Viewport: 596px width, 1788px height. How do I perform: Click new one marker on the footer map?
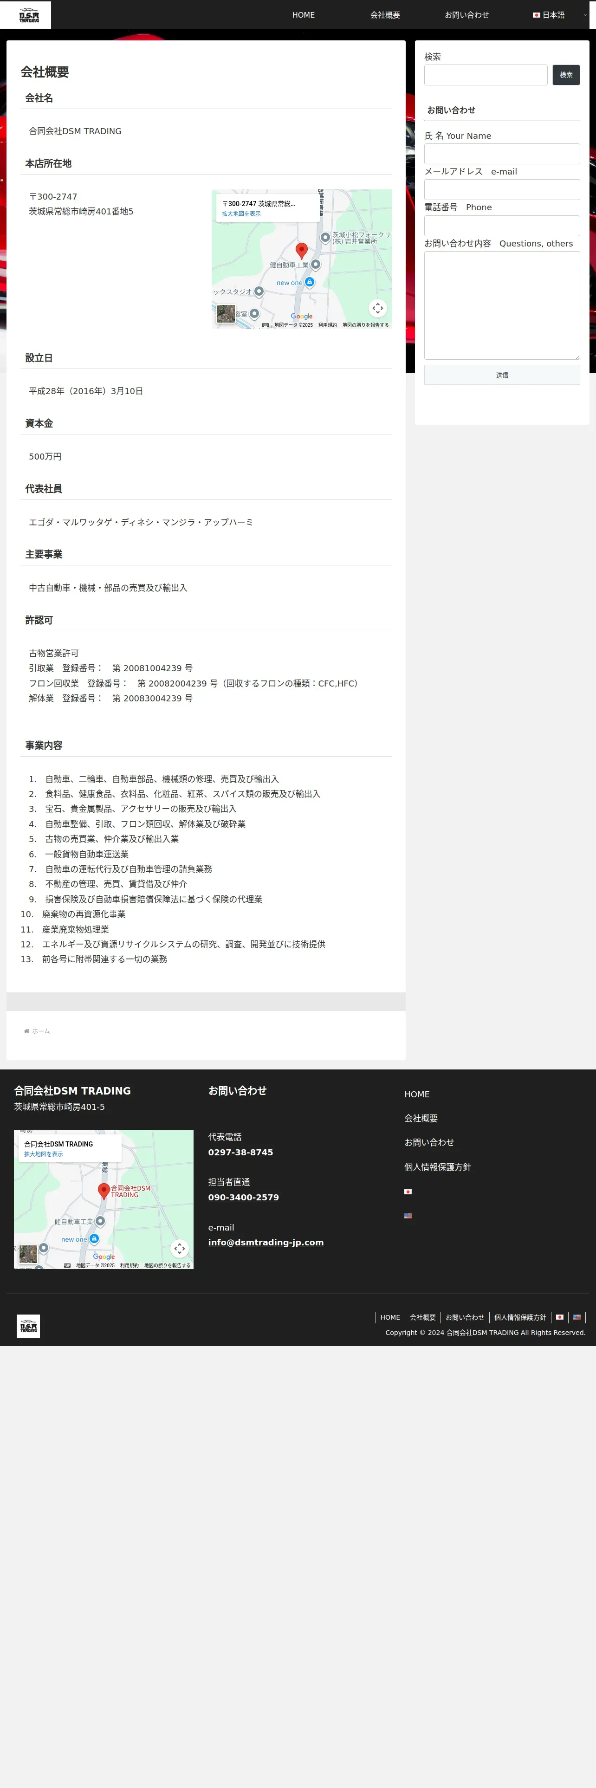[94, 1238]
